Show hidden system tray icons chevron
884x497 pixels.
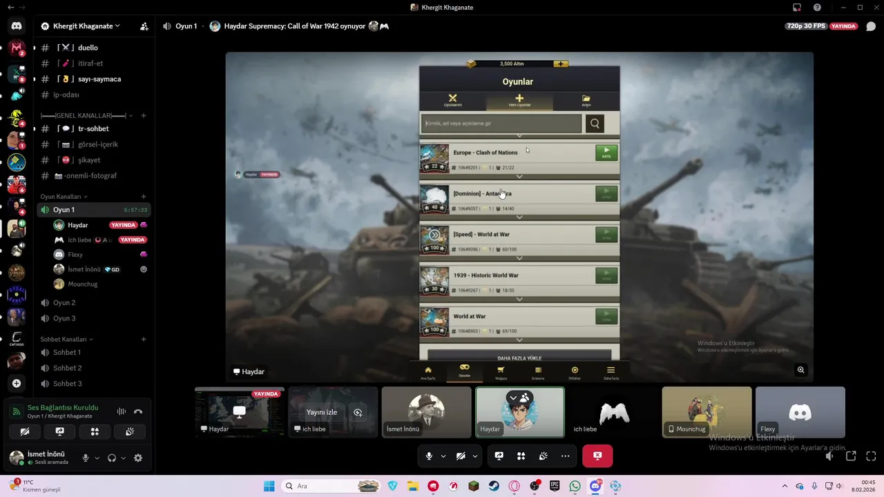785,486
